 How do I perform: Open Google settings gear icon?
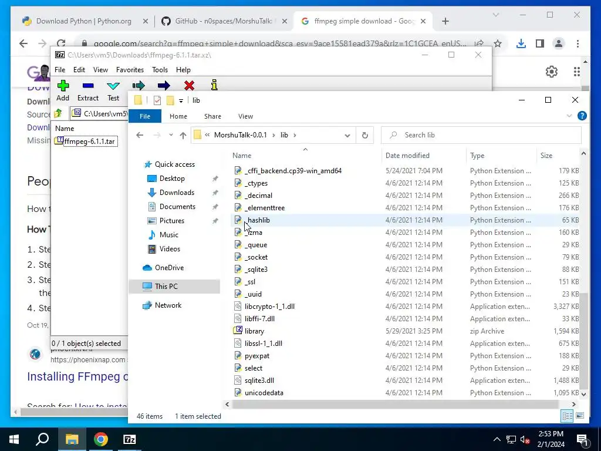(x=551, y=71)
